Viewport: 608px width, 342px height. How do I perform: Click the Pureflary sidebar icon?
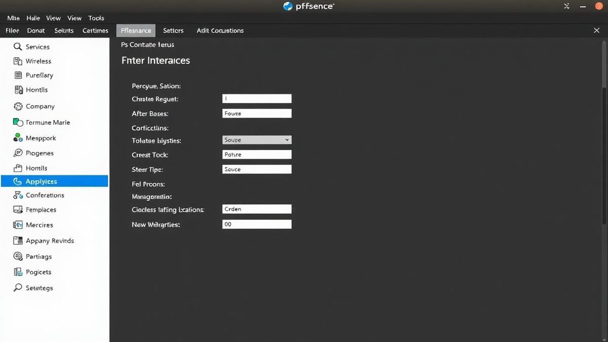pyautogui.click(x=18, y=75)
